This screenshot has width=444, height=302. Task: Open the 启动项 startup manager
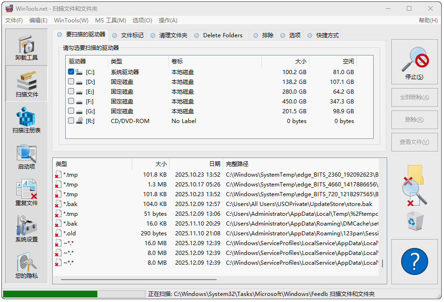pyautogui.click(x=26, y=156)
